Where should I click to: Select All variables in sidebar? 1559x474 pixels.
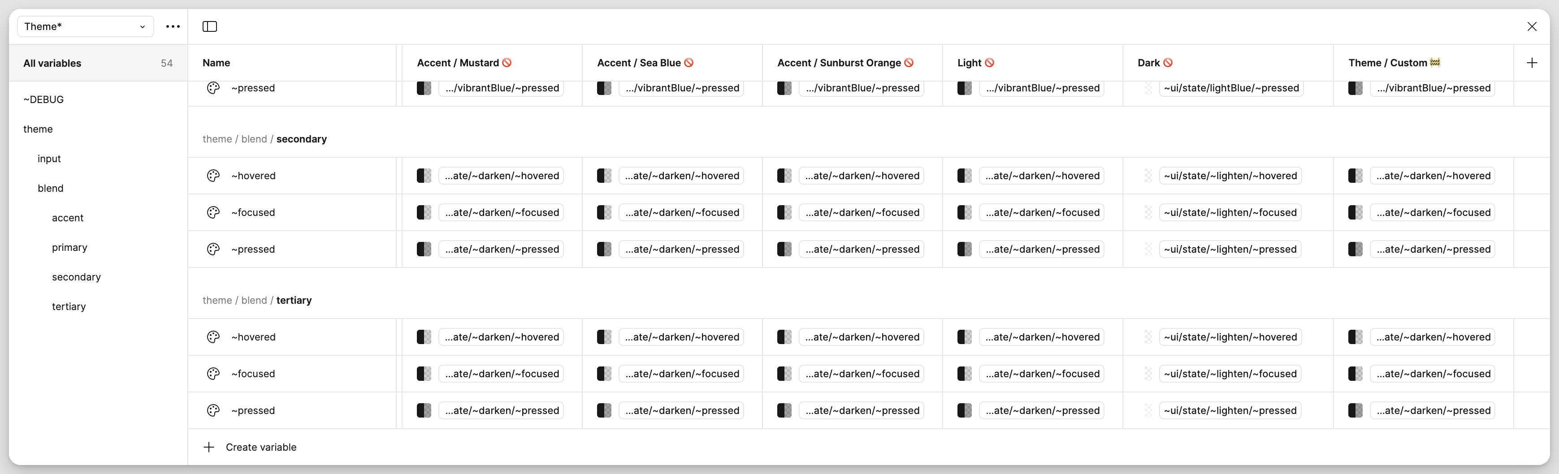pos(98,63)
